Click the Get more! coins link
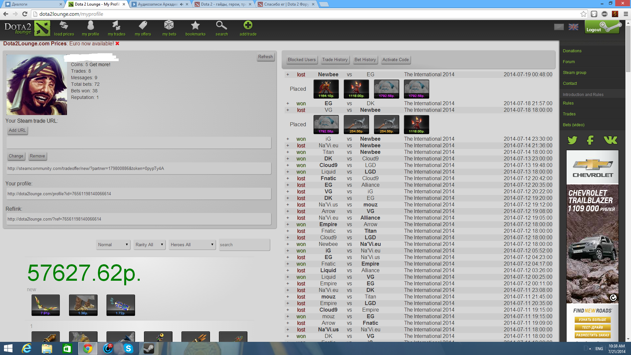Image resolution: width=631 pixels, height=355 pixels. [x=100, y=64]
